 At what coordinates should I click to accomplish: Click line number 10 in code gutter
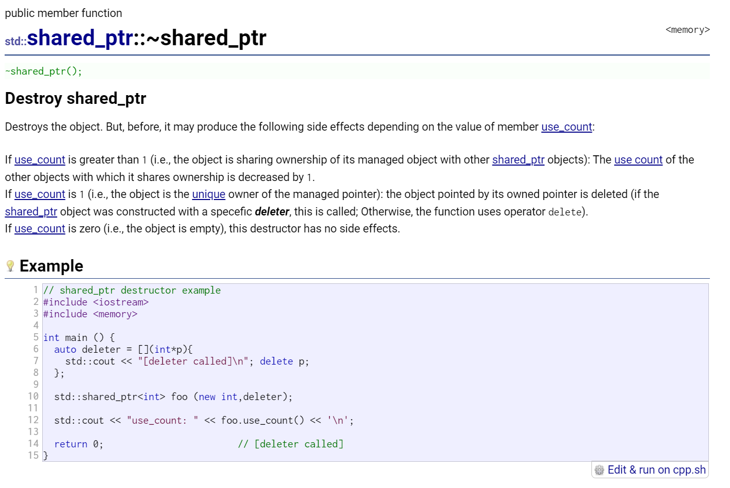point(33,396)
